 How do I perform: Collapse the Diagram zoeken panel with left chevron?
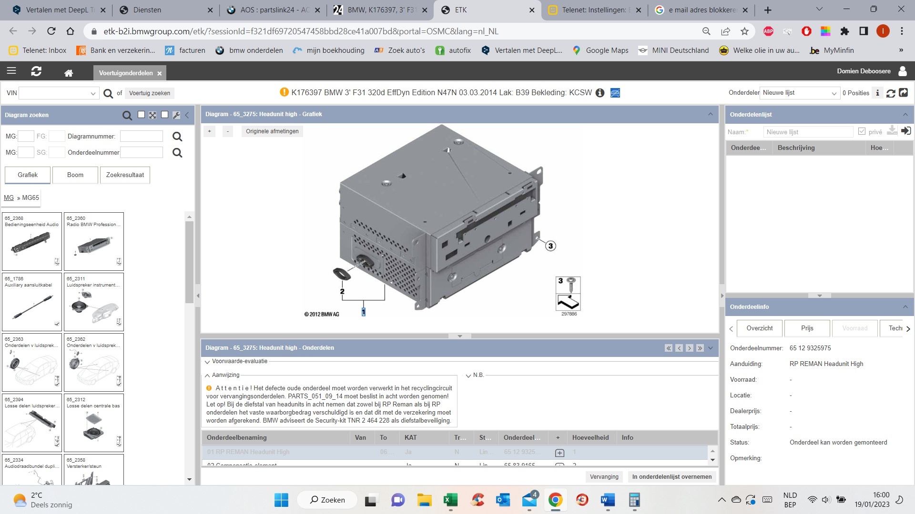click(x=187, y=115)
